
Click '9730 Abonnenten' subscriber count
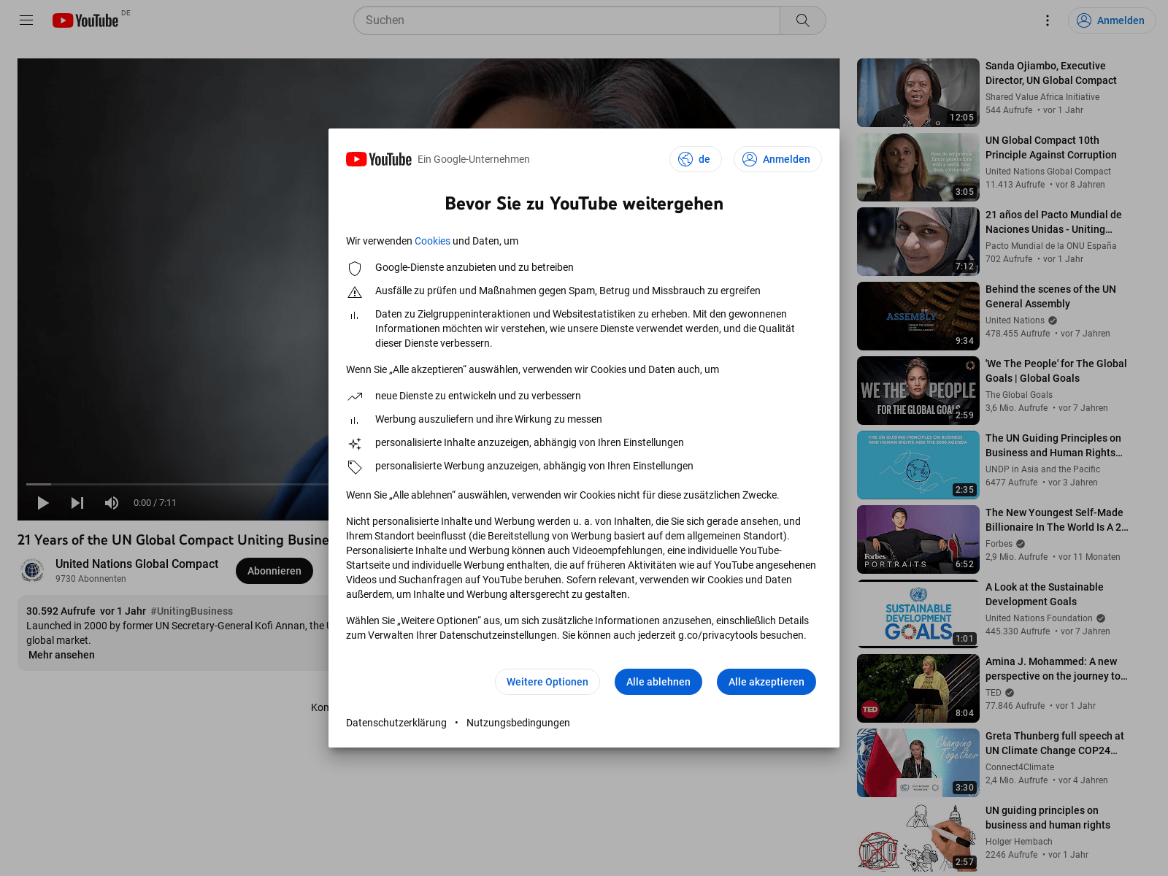pos(91,579)
